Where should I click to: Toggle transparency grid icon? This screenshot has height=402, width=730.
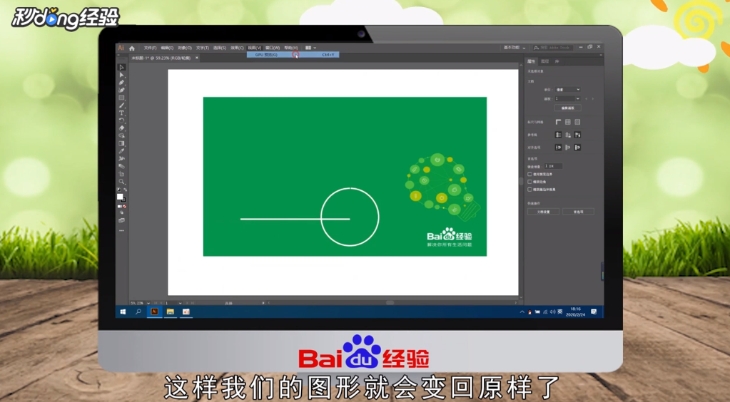pyautogui.click(x=577, y=122)
